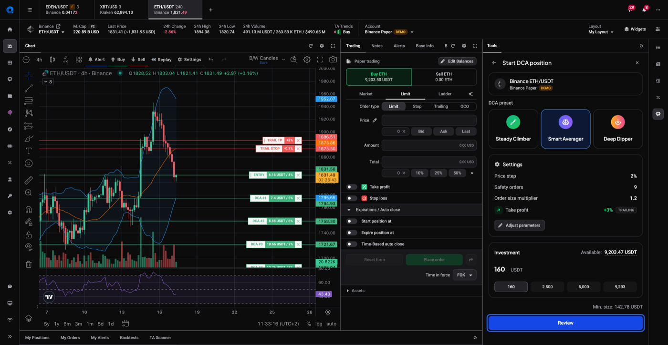Image resolution: width=668 pixels, height=345 pixels.
Task: Click Adjust parameters button
Action: point(520,225)
